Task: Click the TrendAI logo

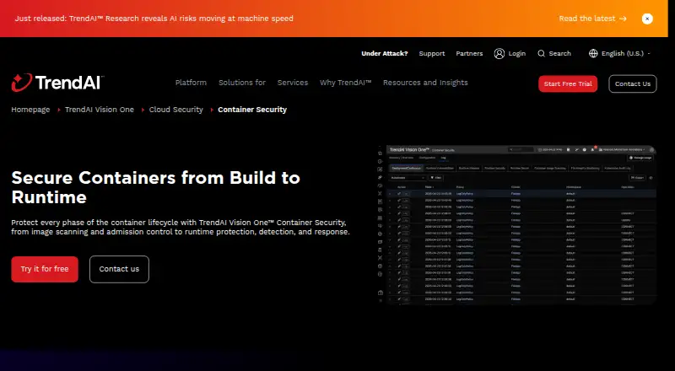Action: (x=57, y=83)
